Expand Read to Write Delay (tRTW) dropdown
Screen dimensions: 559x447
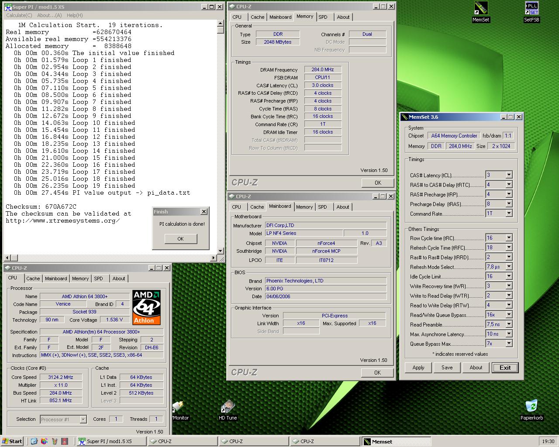coord(509,305)
